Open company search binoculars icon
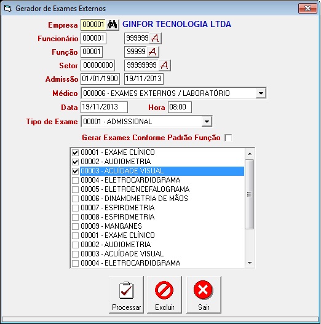 [113, 25]
